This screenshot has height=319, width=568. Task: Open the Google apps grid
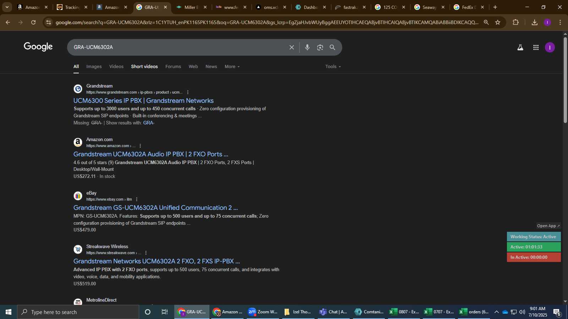(536, 47)
